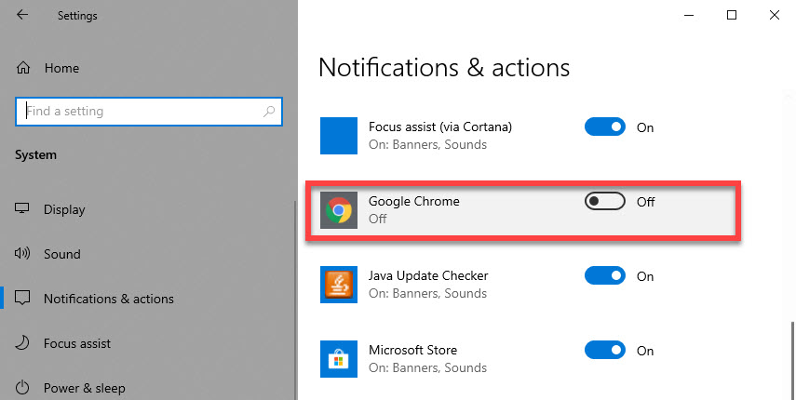Click the Focus assist blue square icon
This screenshot has width=796, height=400.
[339, 136]
